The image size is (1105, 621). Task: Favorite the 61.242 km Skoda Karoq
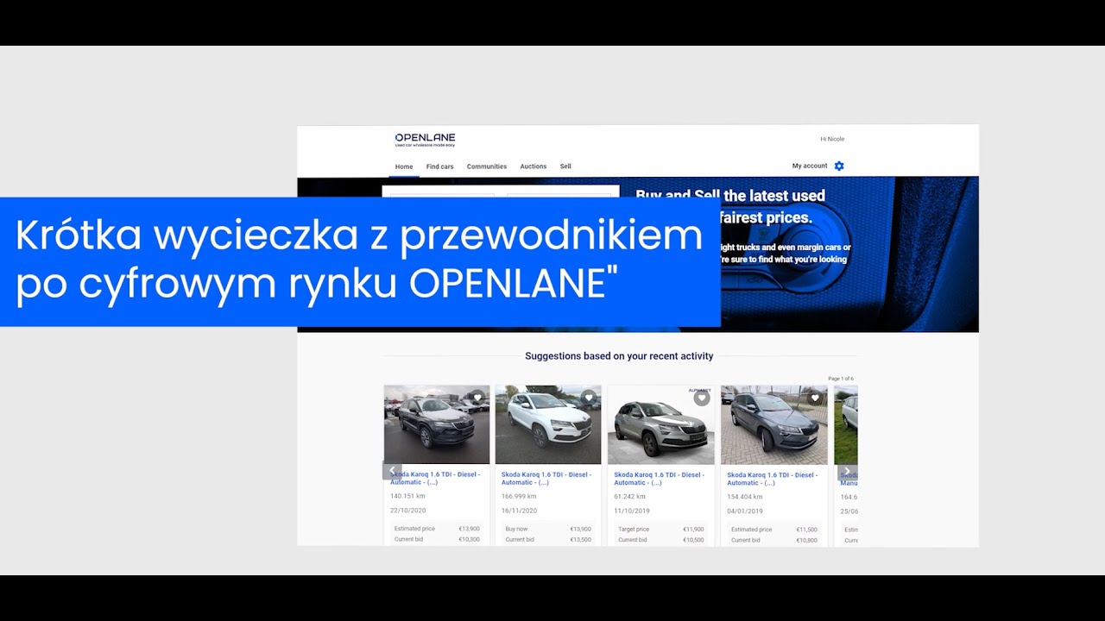click(x=702, y=398)
